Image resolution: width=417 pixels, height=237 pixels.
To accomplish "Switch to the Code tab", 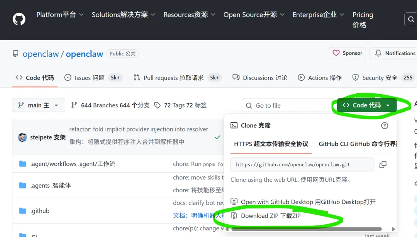I will 35,78.
